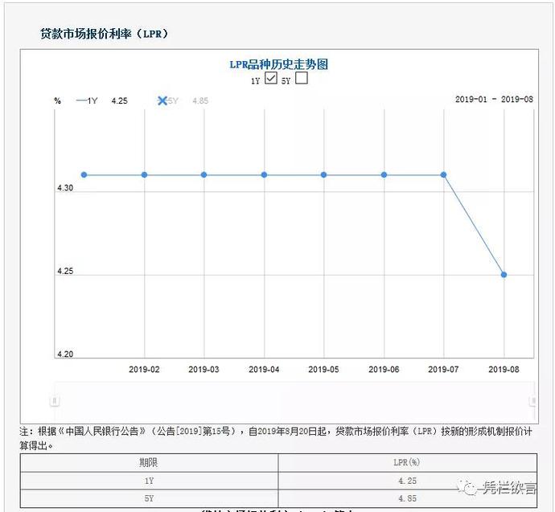The image size is (555, 512).
Task: Click the 2019-08 x-axis label
Action: click(504, 370)
